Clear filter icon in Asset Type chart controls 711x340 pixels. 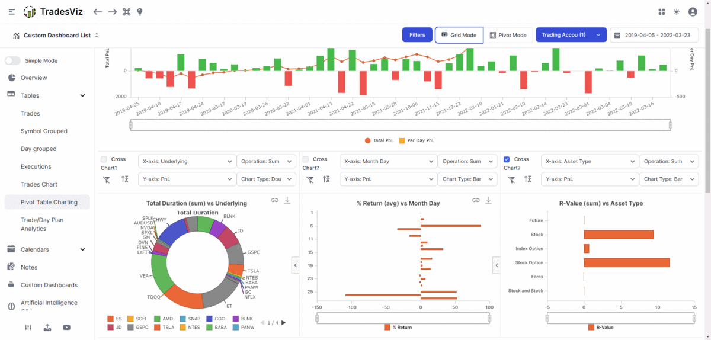510,179
